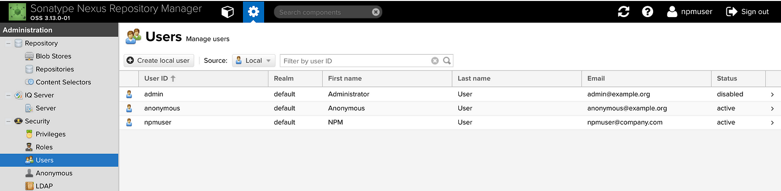Click the Refresh icon in the header

[x=623, y=12]
